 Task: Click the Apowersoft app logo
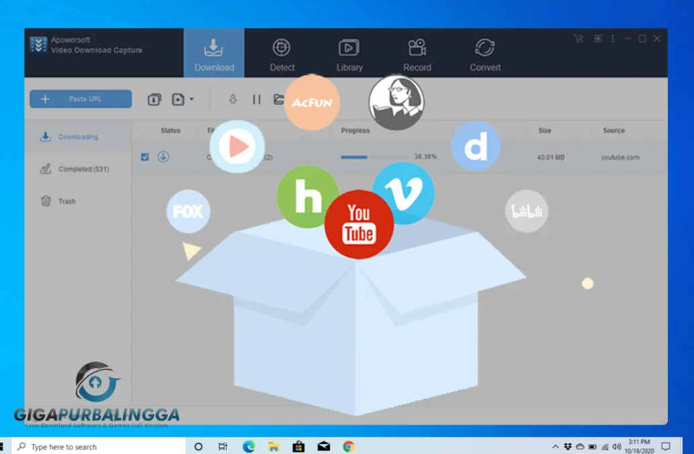(x=38, y=45)
